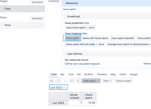Toggle Nonempty option for Rows
The width and height of the screenshot is (151, 109).
[37, 18]
